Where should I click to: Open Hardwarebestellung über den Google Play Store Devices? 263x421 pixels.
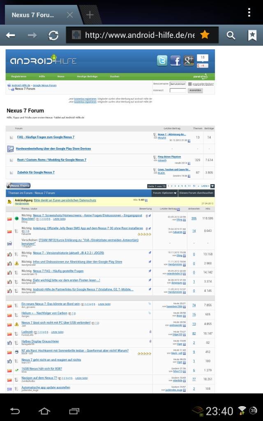point(53,149)
